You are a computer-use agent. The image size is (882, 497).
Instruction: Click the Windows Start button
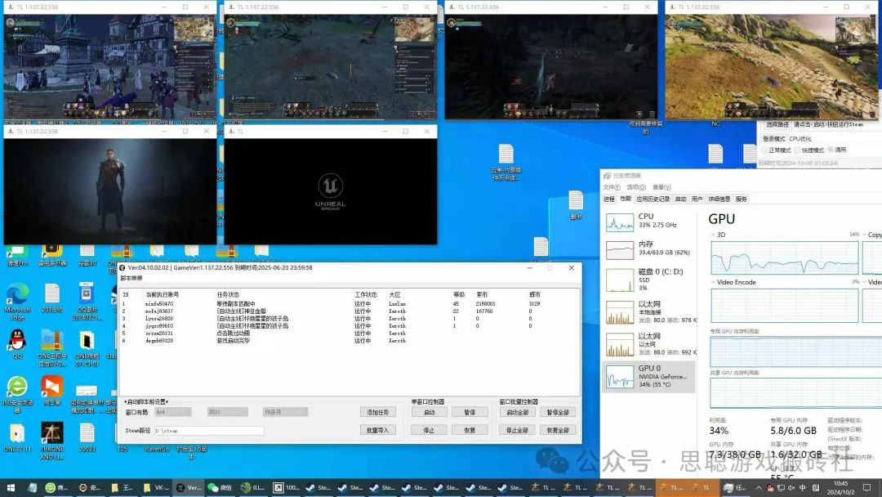coord(10,488)
